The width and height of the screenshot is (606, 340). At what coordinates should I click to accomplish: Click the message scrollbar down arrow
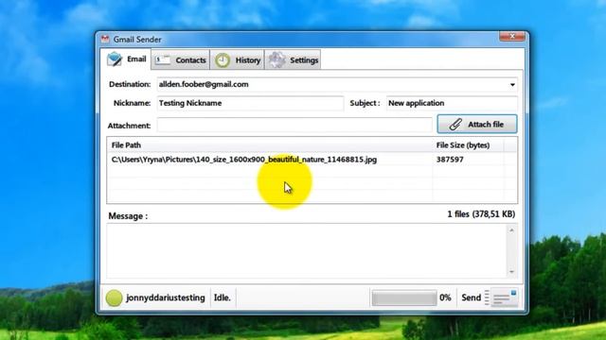511,272
